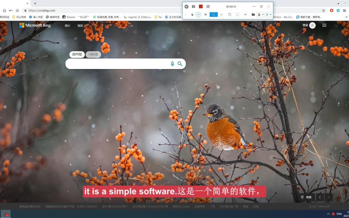Stop the recording with the red stop icon
The width and height of the screenshot is (349, 218).
[201, 6]
